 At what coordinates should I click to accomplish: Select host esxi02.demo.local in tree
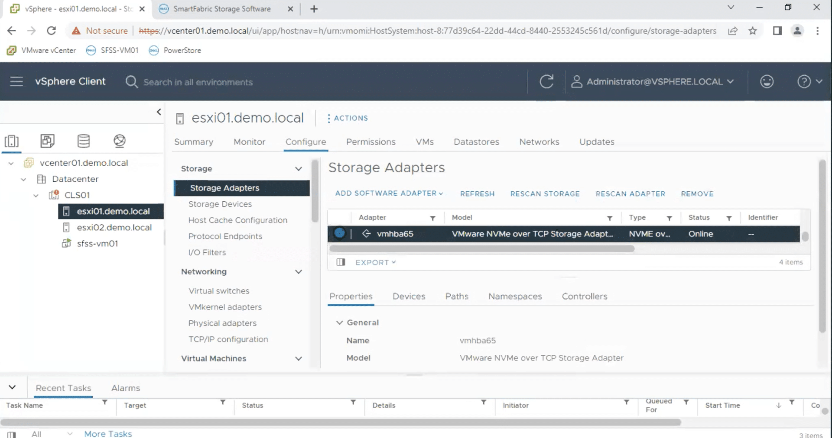pos(114,227)
